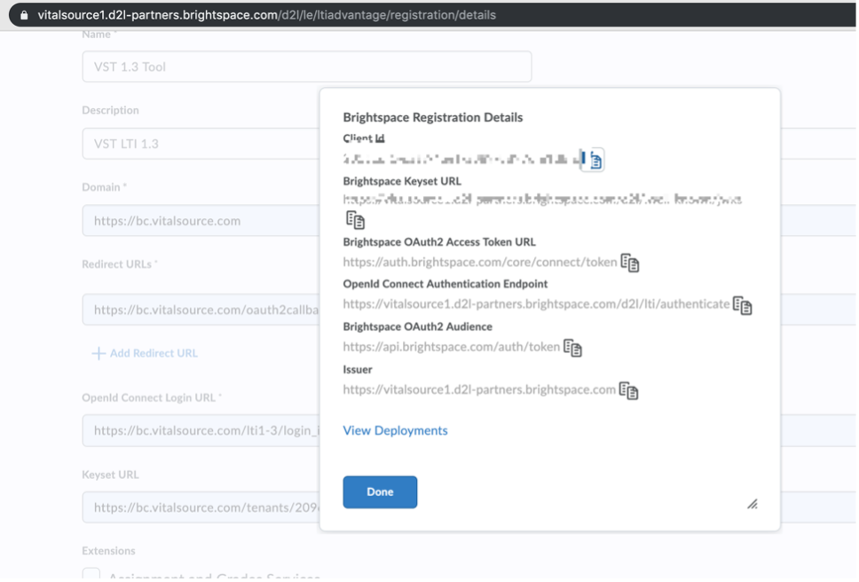Click the lock icon in address bar
The image size is (859, 582).
pyautogui.click(x=24, y=15)
